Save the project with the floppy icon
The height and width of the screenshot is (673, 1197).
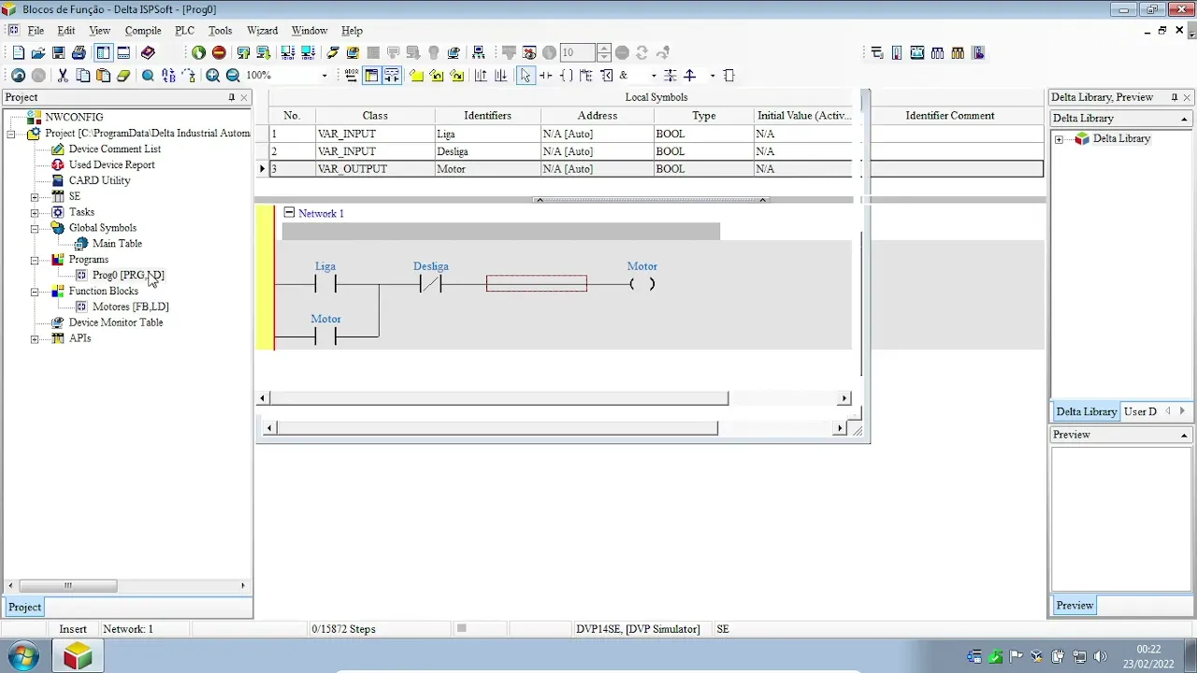(x=58, y=53)
